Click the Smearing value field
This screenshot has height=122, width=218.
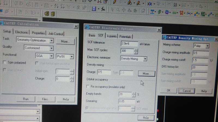[126, 101]
